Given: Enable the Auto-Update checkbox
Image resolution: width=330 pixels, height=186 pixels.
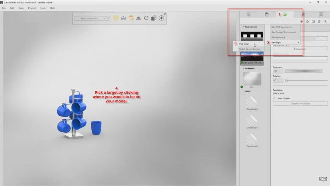Looking at the screenshot, I should [274, 98].
